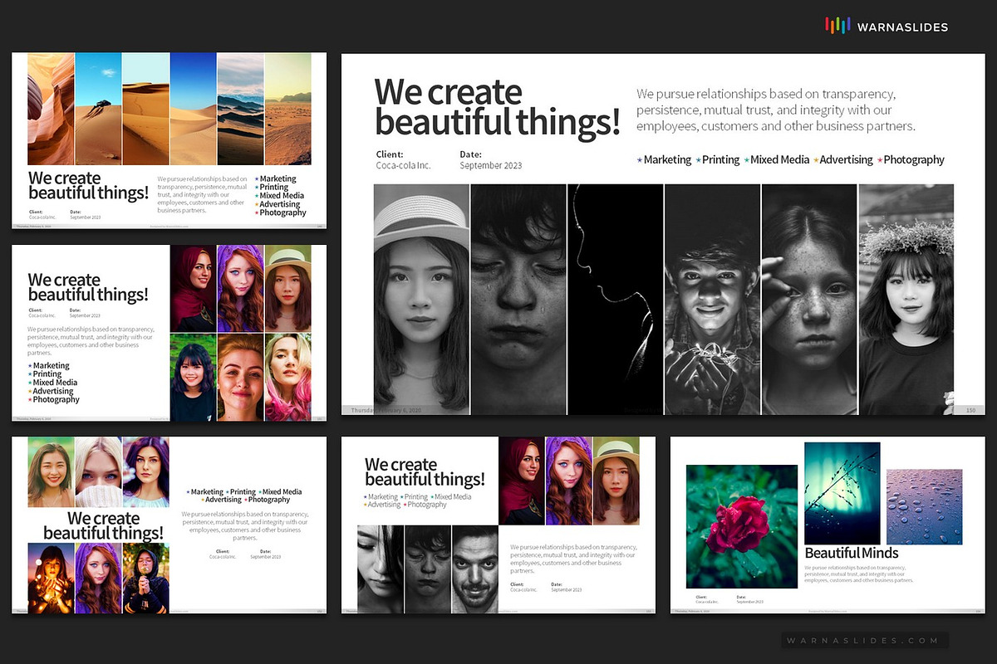
Task: Select "Marketing" in the large slide's list
Action: pyautogui.click(x=667, y=159)
